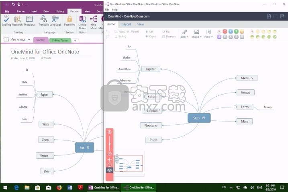This screenshot has height=192, width=288.
Task: Open the Research tool in OneNote
Action: point(17,21)
